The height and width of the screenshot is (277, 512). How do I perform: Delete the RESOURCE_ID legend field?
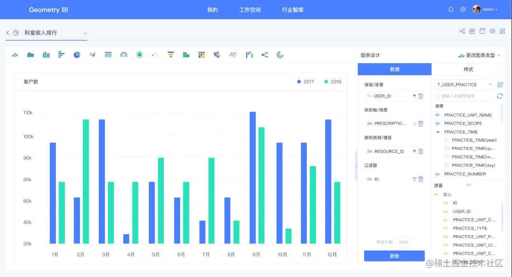(421, 152)
